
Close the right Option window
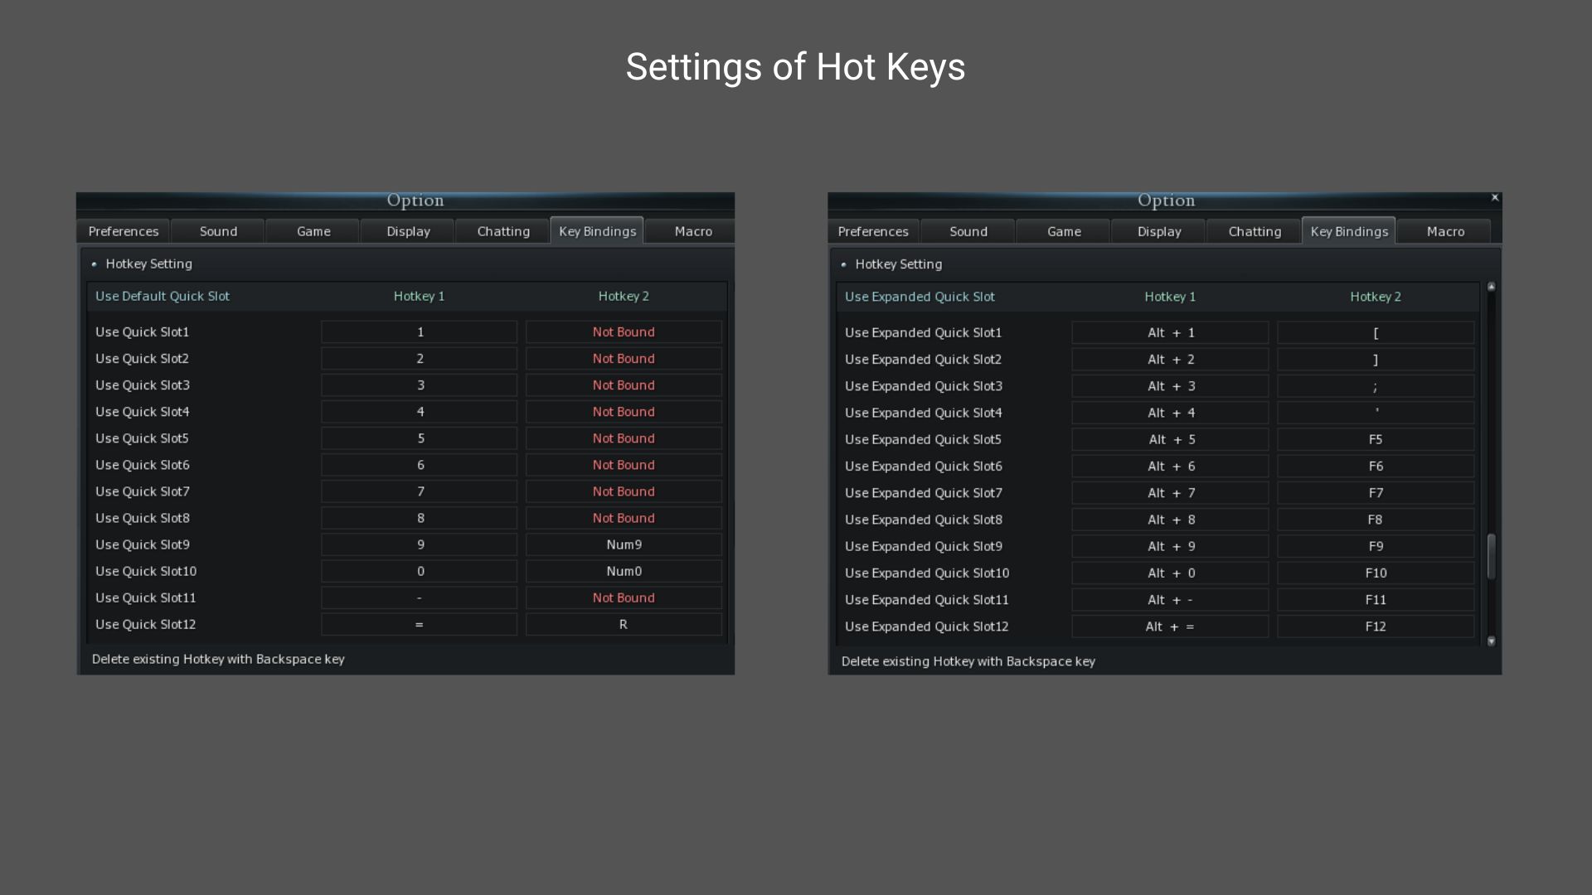[1495, 197]
